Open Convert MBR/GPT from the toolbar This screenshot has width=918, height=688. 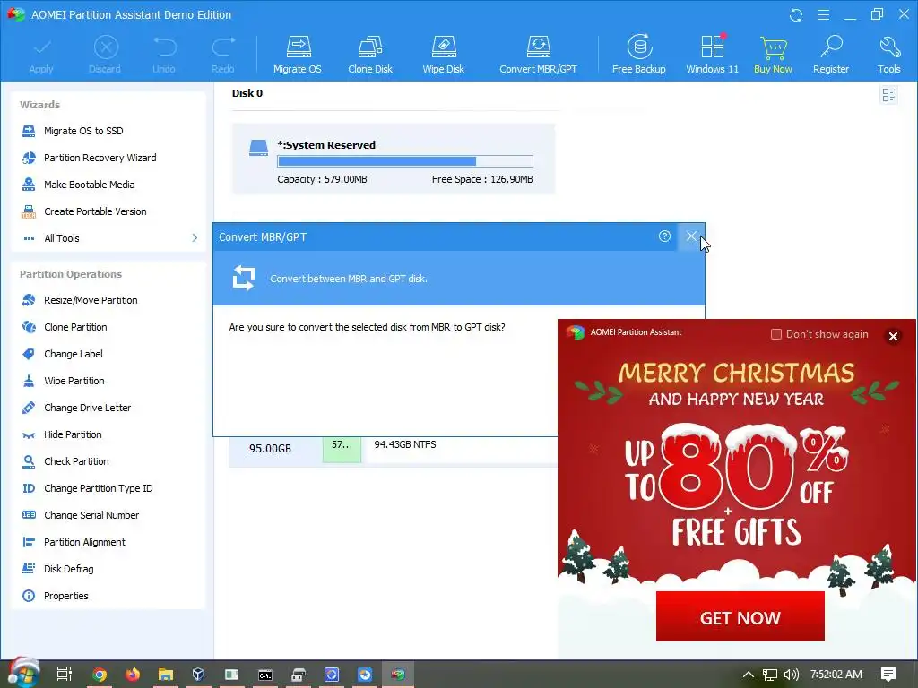pyautogui.click(x=538, y=55)
